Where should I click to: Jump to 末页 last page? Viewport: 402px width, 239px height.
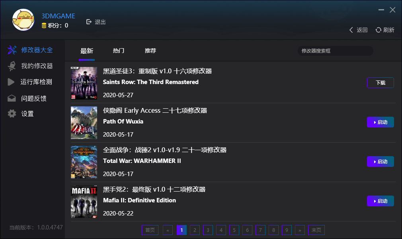click(316, 230)
